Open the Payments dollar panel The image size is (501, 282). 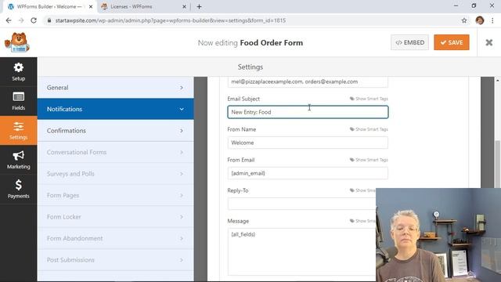(18, 190)
